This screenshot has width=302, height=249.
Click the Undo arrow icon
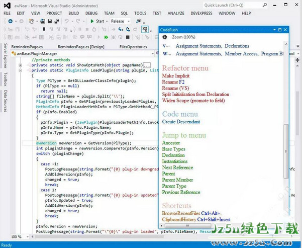point(66,21)
